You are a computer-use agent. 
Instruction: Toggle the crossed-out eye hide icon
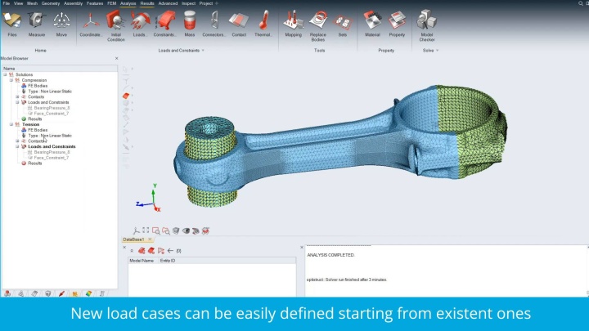coord(196,230)
